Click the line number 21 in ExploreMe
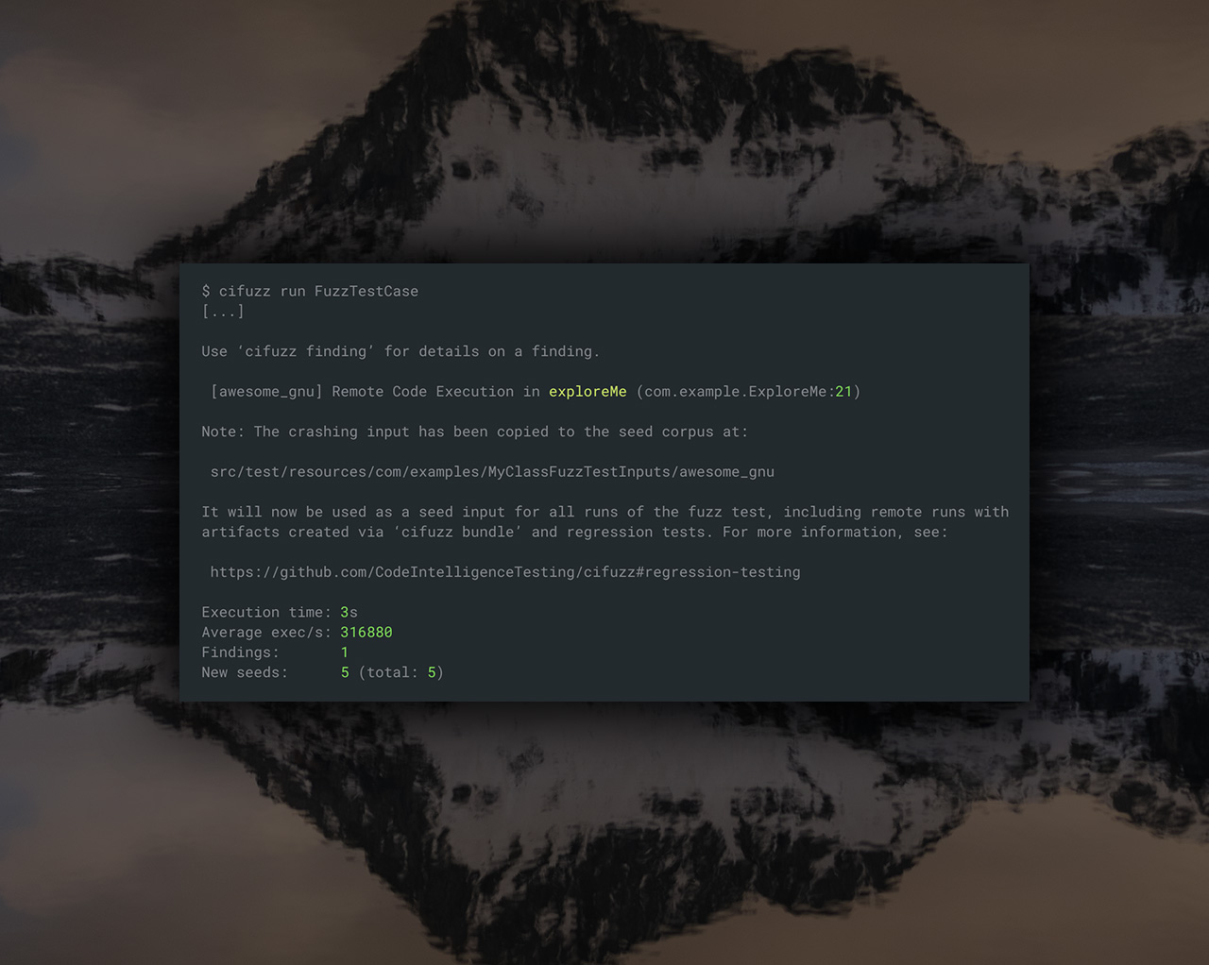 tap(843, 392)
